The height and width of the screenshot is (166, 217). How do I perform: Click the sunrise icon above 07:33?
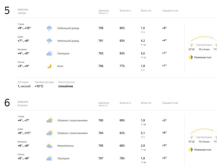coord(191,45)
